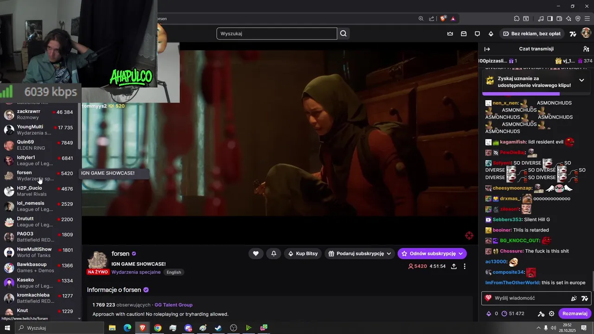Image resolution: width=594 pixels, height=334 pixels.
Task: Open Google Chrome from taskbar
Action: tap(158, 328)
